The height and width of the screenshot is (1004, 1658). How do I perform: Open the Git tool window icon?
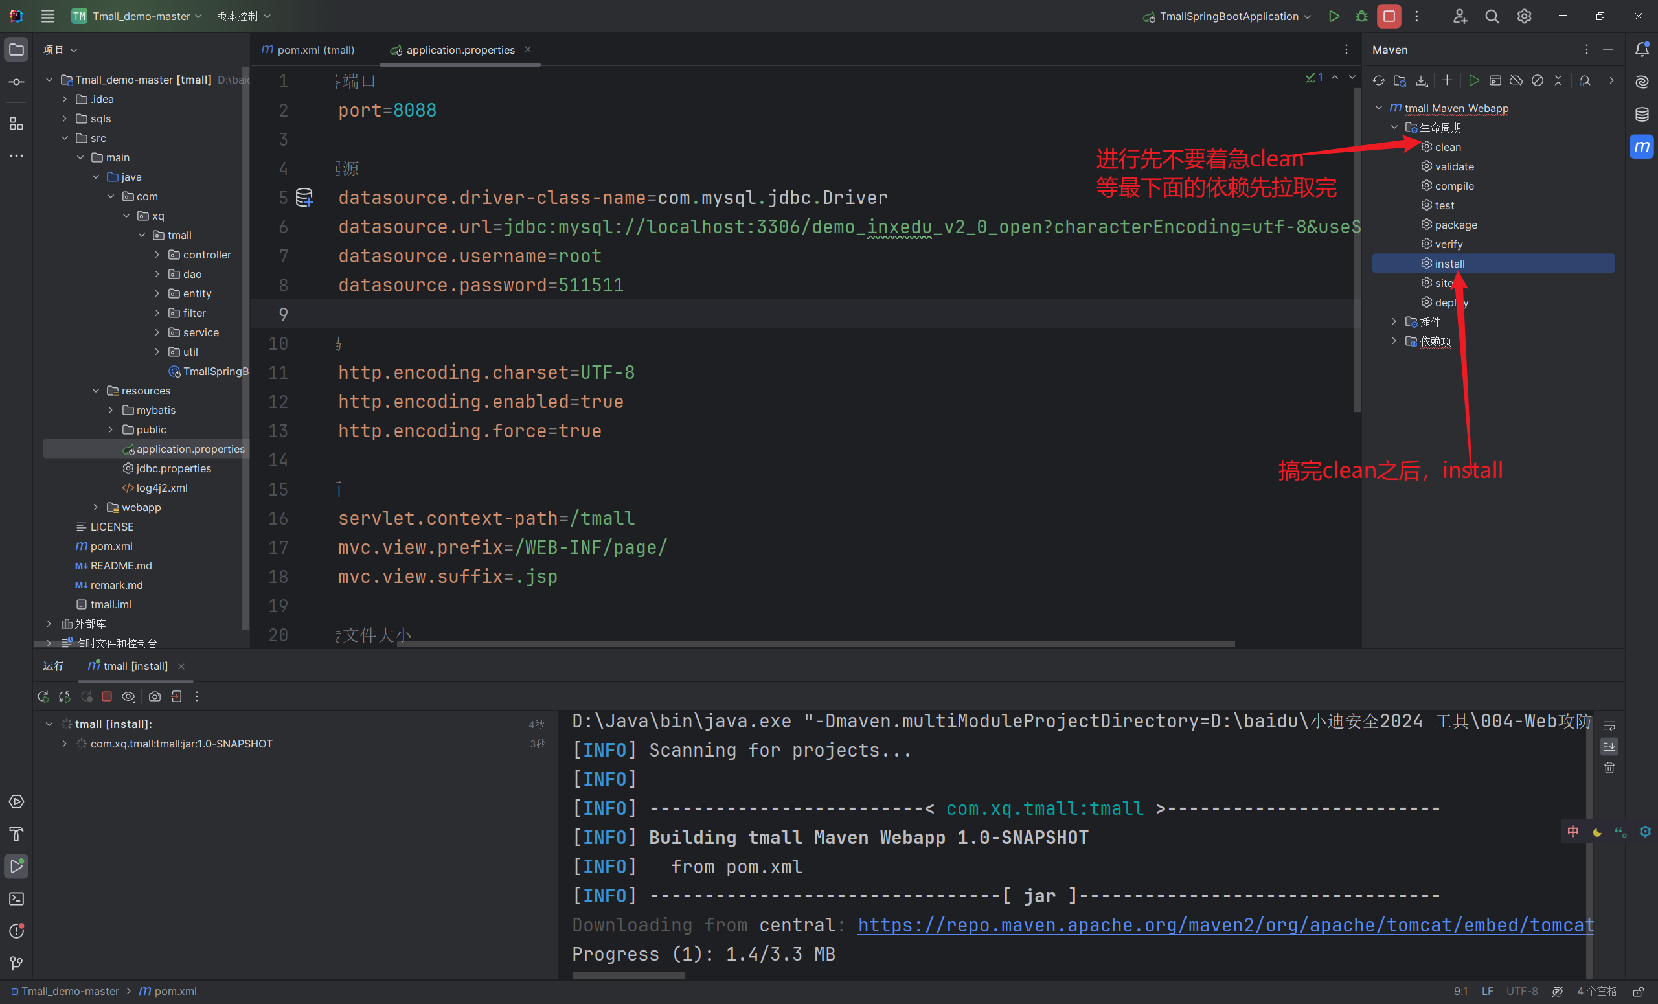[16, 964]
